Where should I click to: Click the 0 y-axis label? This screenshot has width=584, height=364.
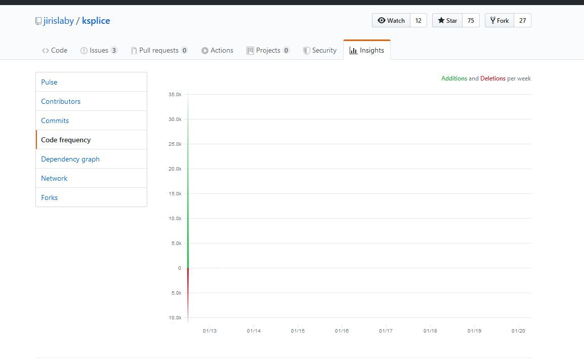180,268
